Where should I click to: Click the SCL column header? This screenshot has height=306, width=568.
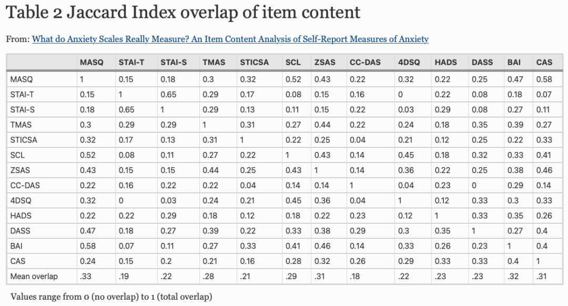293,62
